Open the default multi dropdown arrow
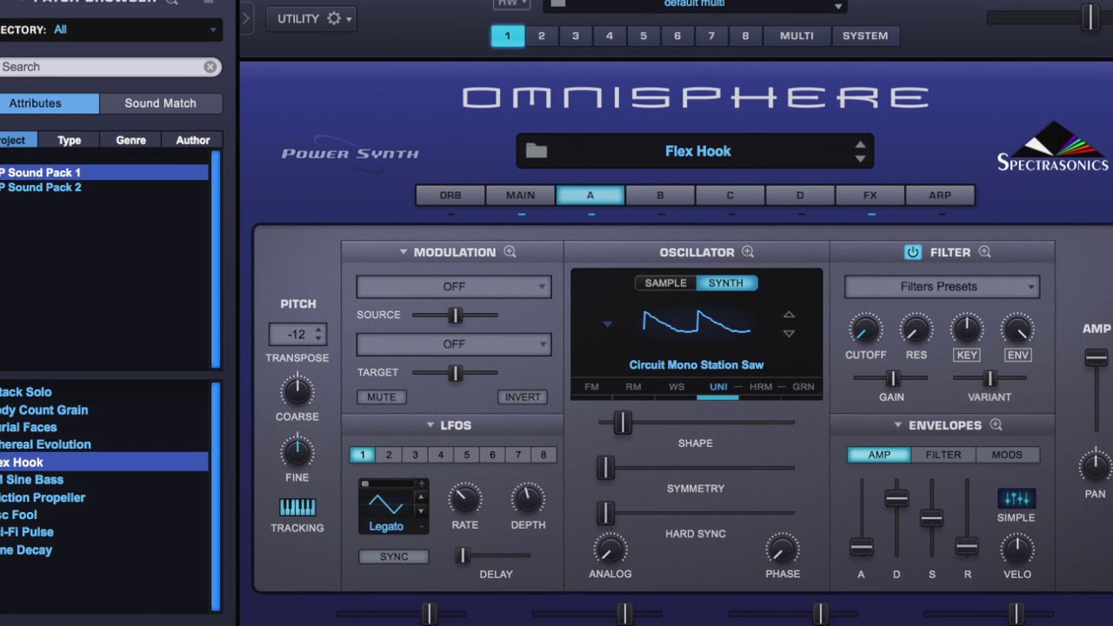 tap(838, 6)
